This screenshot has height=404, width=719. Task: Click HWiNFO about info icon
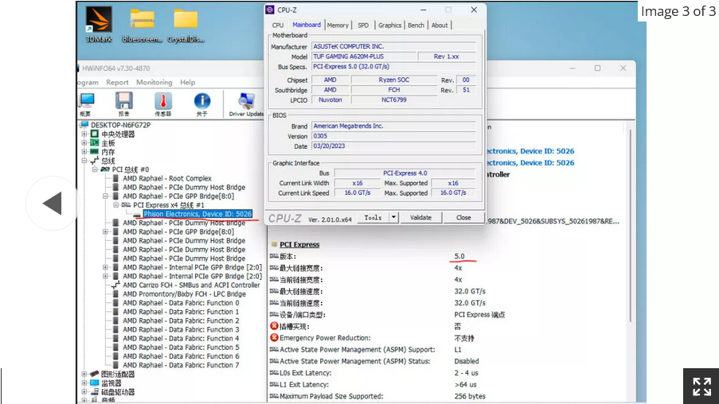coord(201,104)
